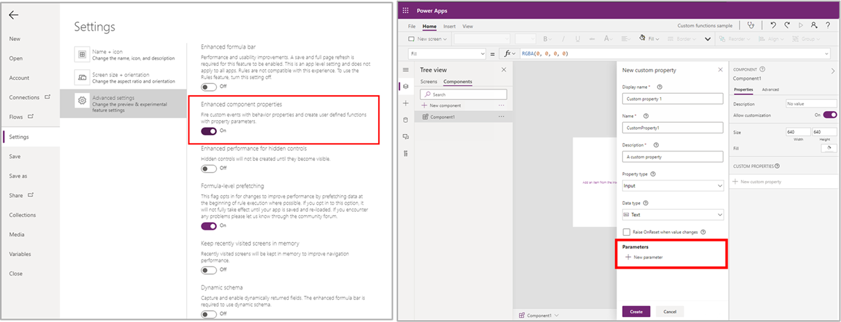Close the New custom property pane
The width and height of the screenshot is (841, 322).
719,70
